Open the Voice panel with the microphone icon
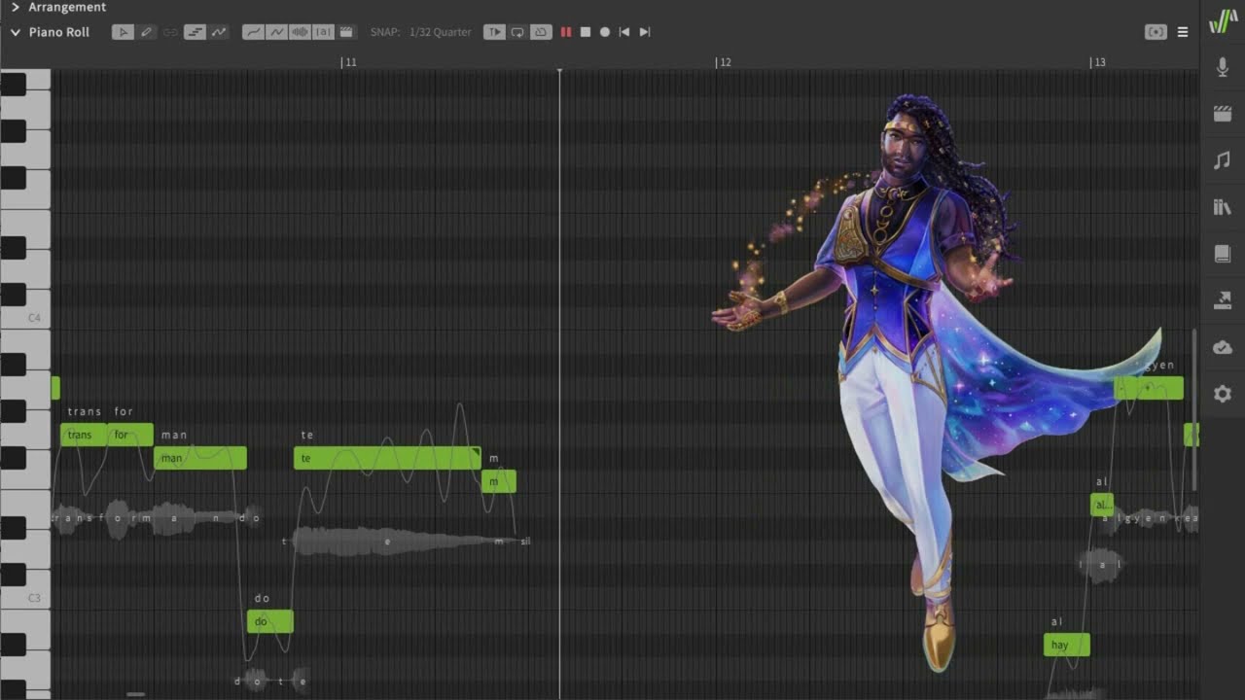This screenshot has width=1245, height=700. (x=1223, y=67)
